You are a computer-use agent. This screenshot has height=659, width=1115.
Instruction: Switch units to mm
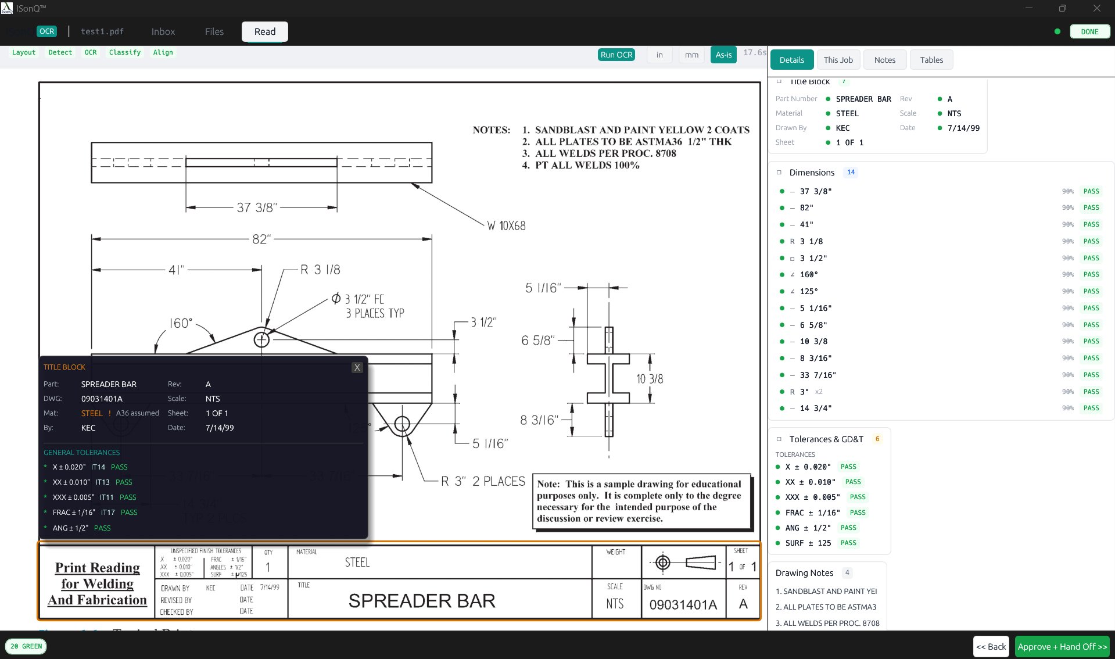(x=691, y=55)
